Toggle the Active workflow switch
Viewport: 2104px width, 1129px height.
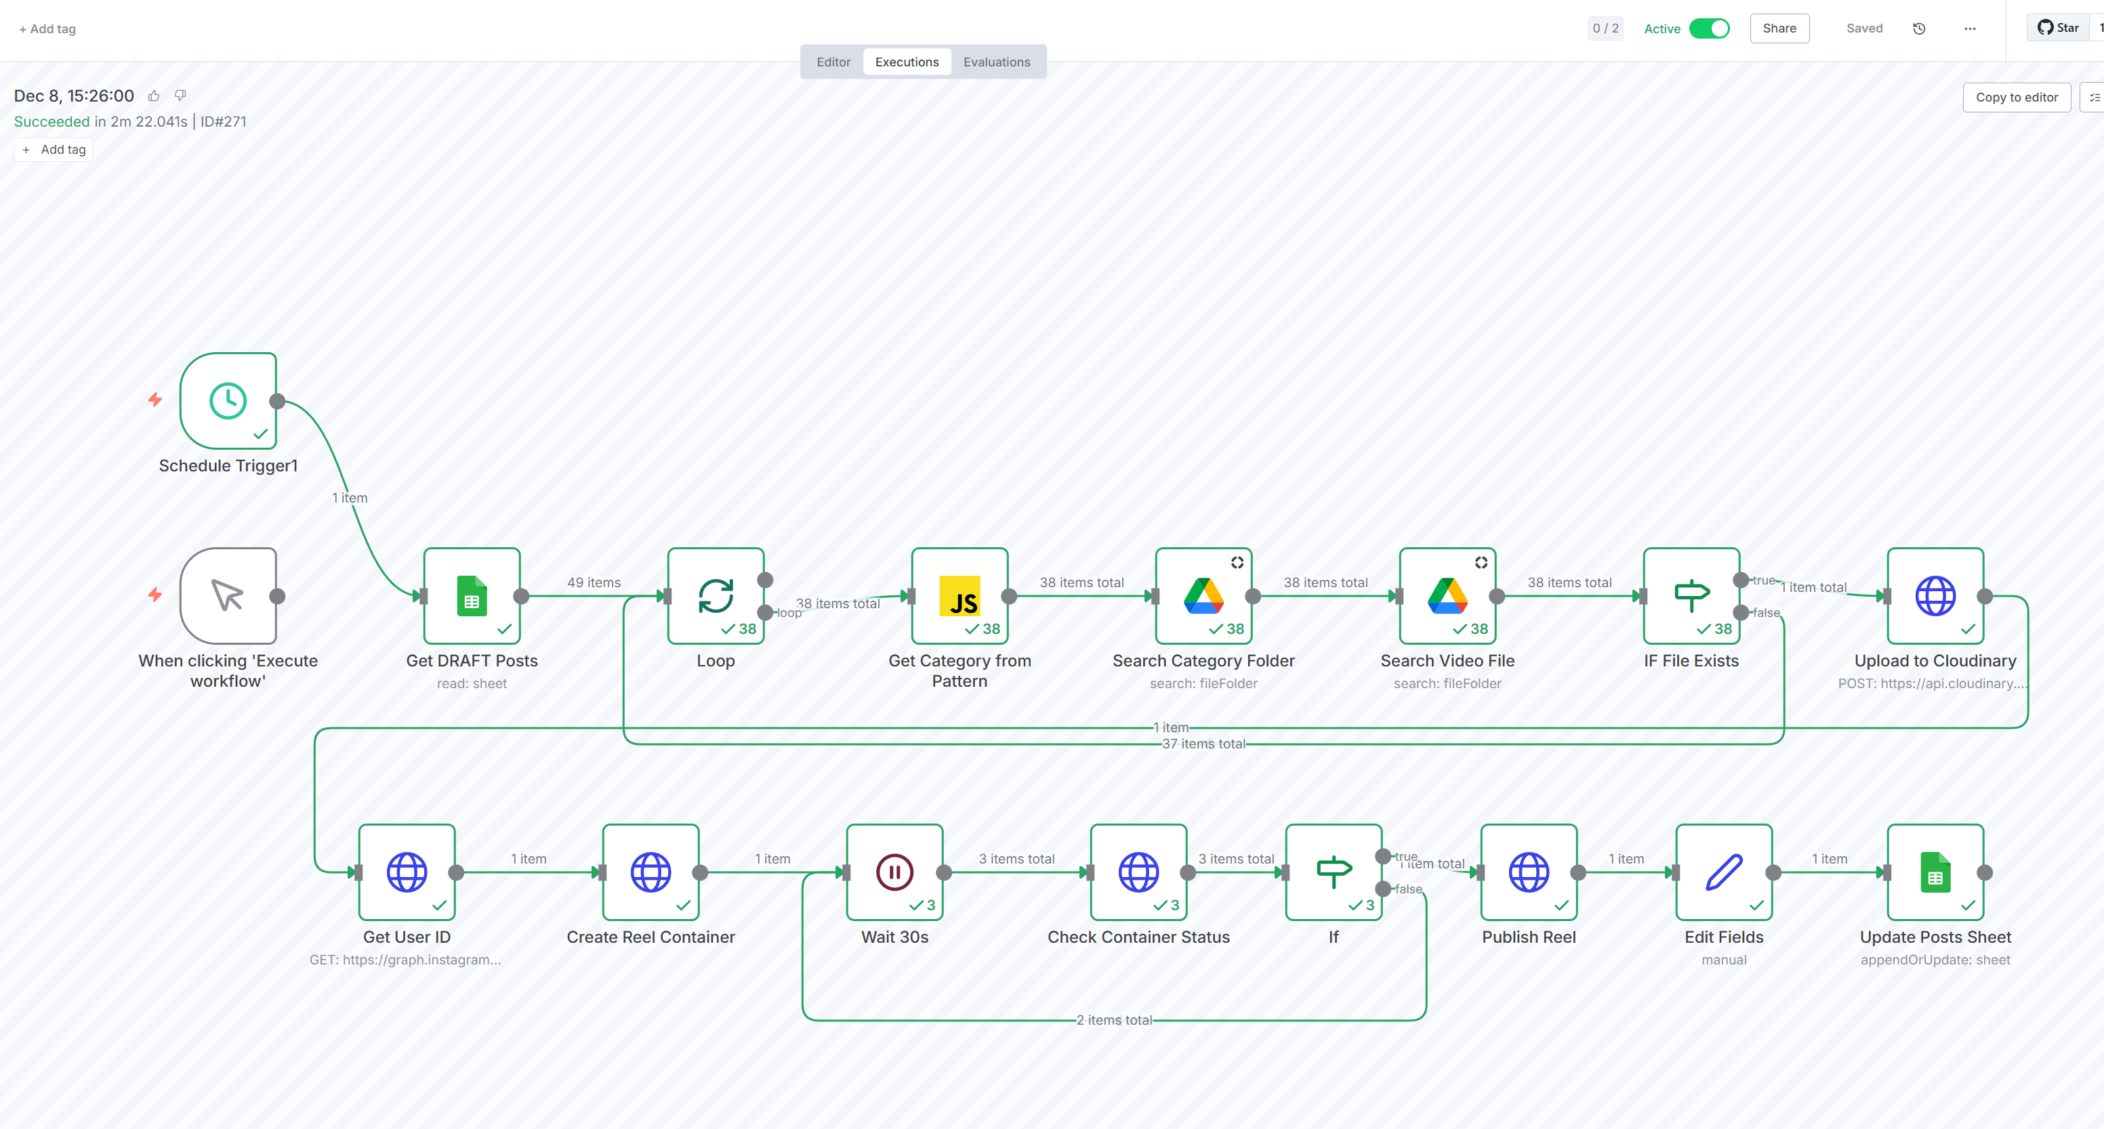1709,28
